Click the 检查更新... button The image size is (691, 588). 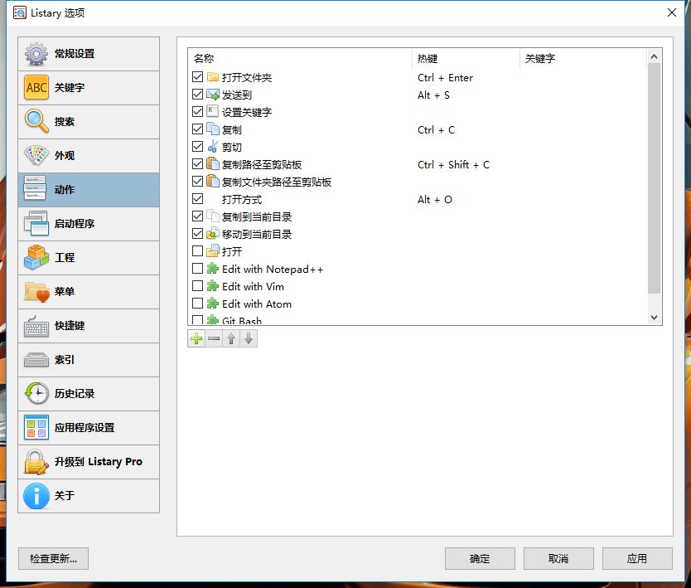pos(53,559)
